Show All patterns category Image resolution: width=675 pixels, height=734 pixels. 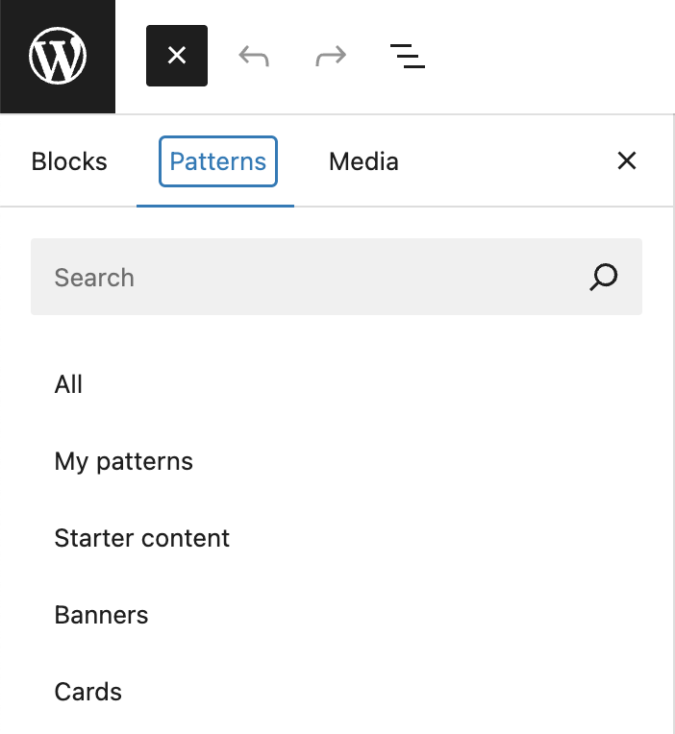pyautogui.click(x=69, y=384)
